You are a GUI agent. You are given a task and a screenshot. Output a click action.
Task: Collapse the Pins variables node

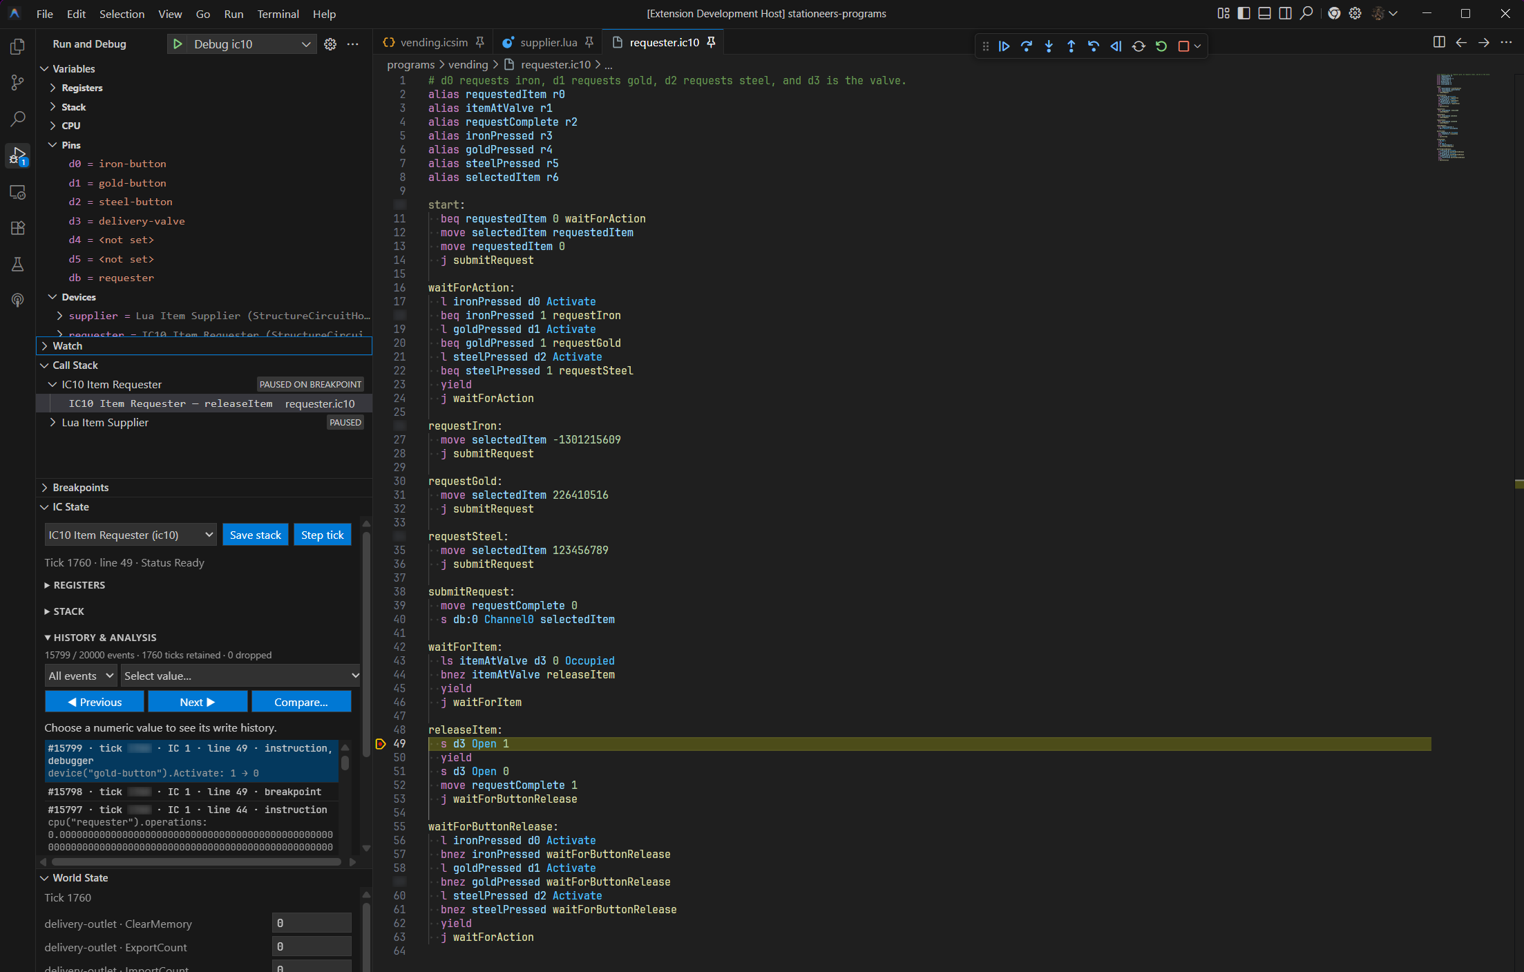pyautogui.click(x=53, y=145)
